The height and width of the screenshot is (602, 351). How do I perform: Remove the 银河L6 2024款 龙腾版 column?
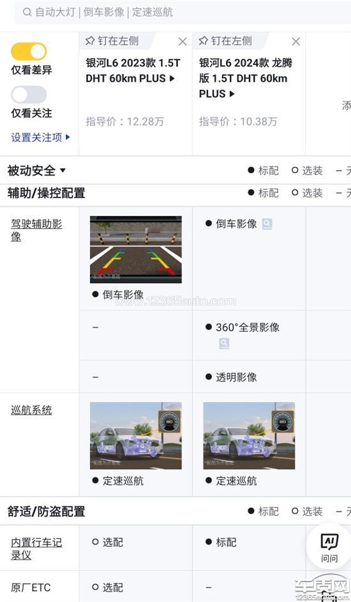295,42
